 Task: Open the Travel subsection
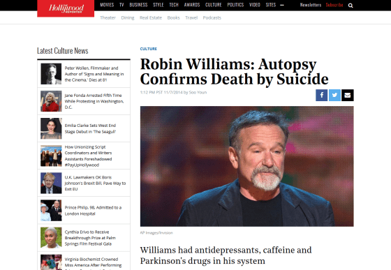pos(191,17)
